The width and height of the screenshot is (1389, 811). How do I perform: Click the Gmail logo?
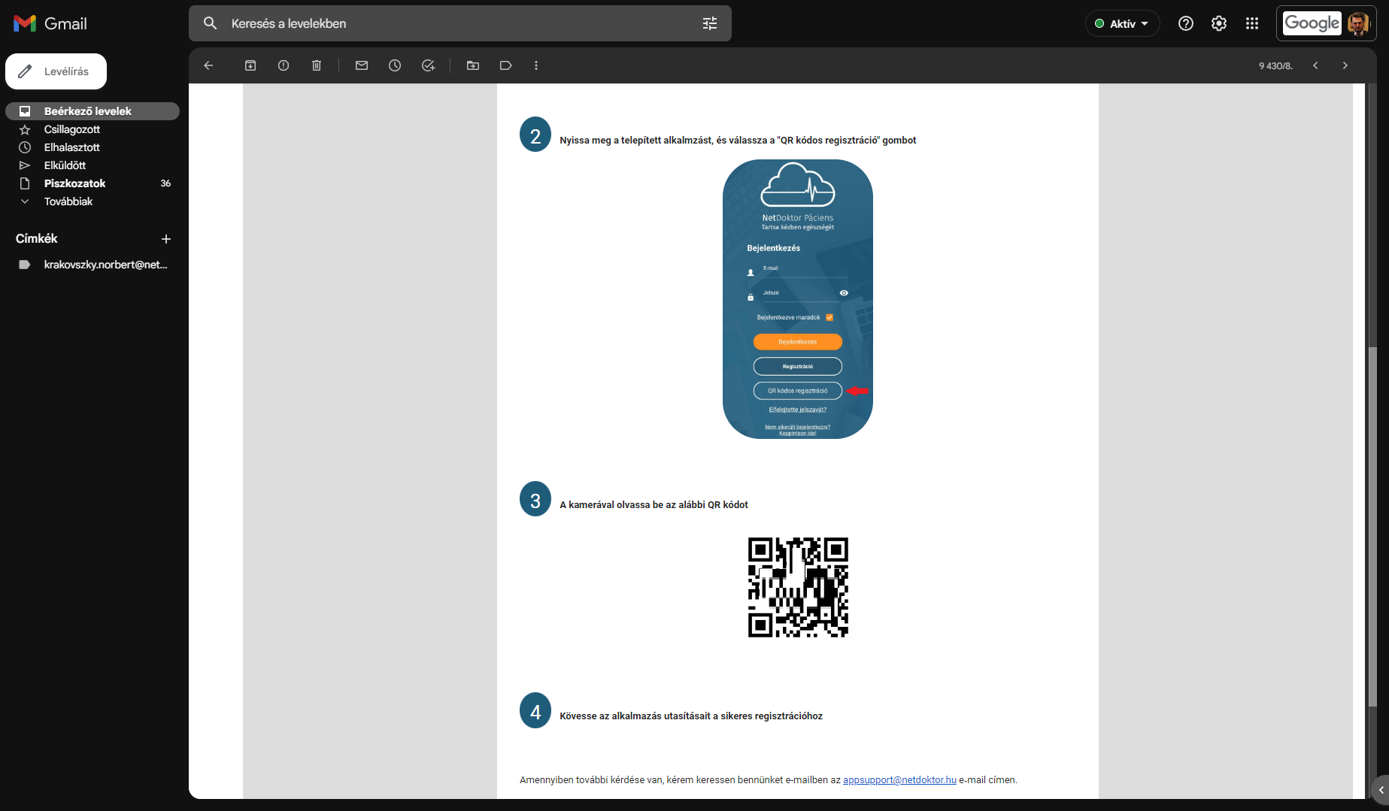pyautogui.click(x=50, y=23)
